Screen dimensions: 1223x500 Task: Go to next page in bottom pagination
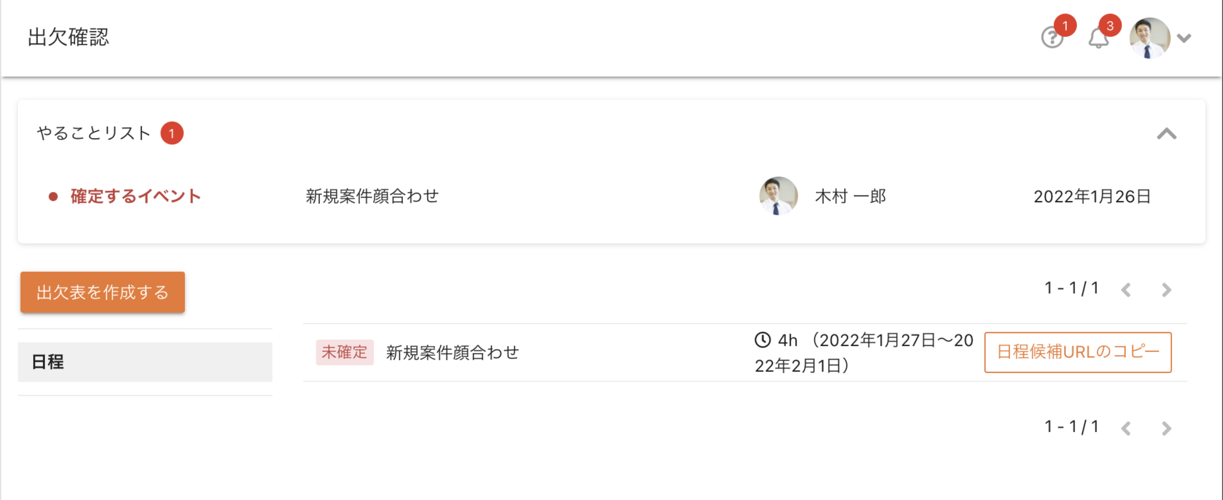[1166, 429]
